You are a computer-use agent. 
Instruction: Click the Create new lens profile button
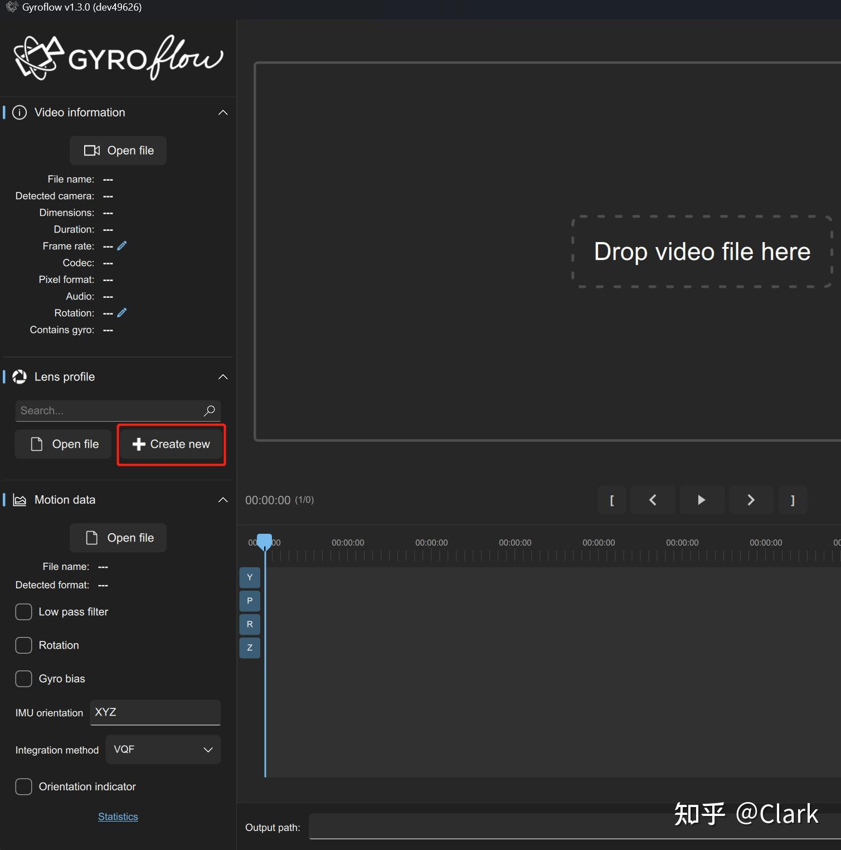click(171, 444)
